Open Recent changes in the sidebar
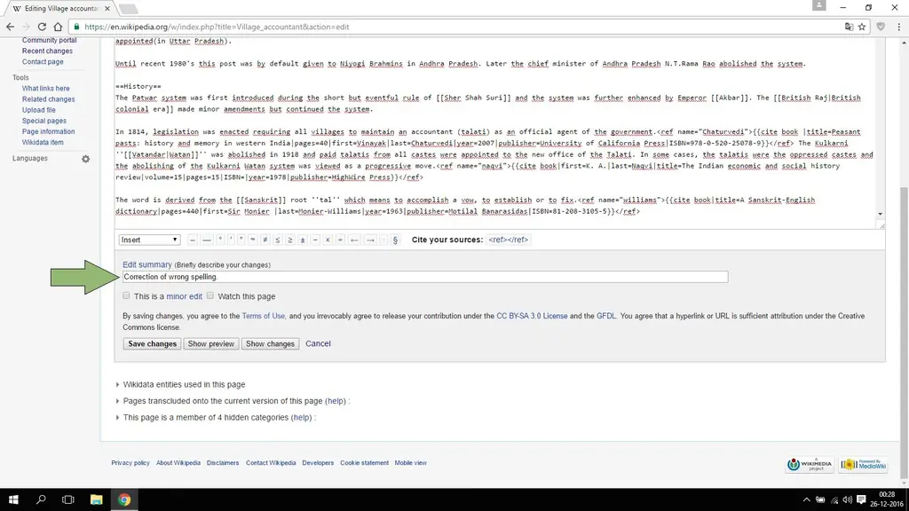Screen dimensions: 909x511 (47, 51)
